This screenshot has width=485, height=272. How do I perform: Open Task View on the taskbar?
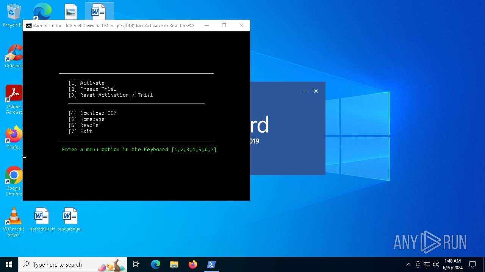click(x=136, y=264)
